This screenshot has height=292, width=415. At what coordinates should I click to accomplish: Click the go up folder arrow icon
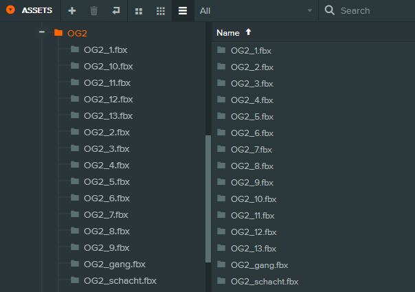click(x=115, y=11)
